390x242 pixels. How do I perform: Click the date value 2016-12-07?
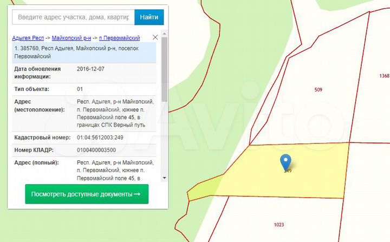(90, 69)
